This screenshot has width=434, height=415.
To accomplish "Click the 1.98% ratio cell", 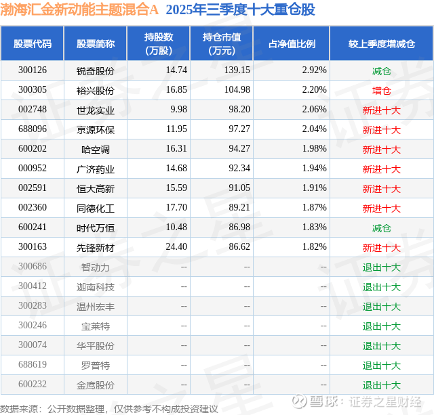I will [x=314, y=149].
